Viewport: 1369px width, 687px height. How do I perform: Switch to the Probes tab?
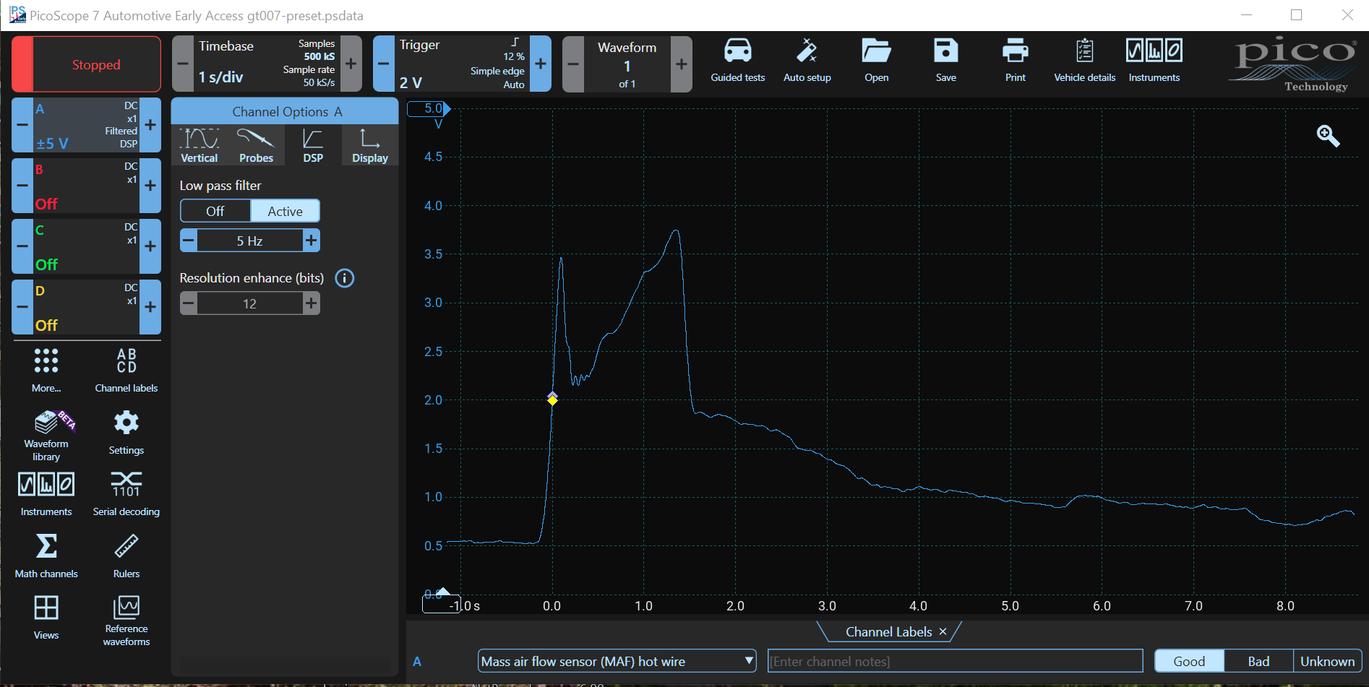click(256, 145)
